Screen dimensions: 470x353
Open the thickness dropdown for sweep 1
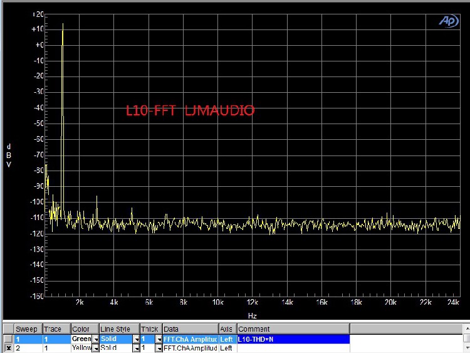(x=159, y=339)
